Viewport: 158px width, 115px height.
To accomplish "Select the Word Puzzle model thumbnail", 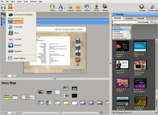I will click(x=123, y=101).
